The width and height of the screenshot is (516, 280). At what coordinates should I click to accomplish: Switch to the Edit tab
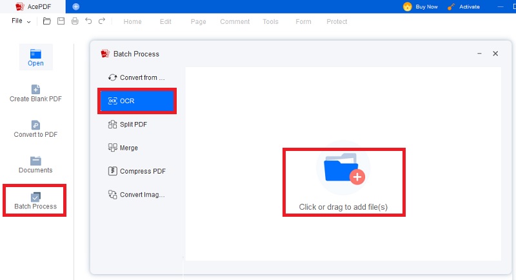[x=166, y=22]
